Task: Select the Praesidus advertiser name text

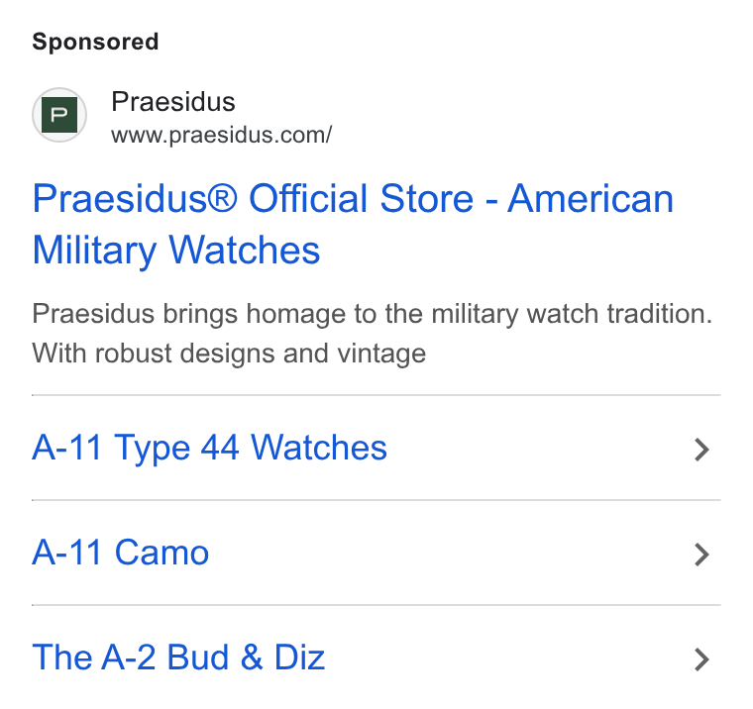Action: point(173,102)
